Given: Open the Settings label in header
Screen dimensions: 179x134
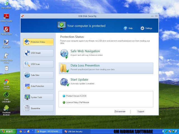Looking at the screenshot, I should point(149,28).
